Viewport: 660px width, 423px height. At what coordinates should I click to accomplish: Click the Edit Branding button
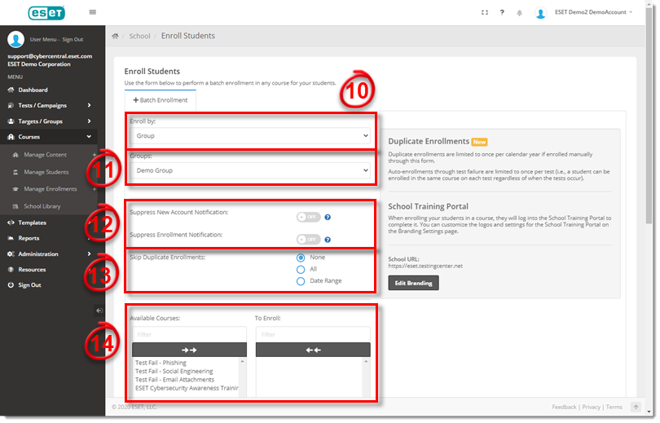(413, 283)
